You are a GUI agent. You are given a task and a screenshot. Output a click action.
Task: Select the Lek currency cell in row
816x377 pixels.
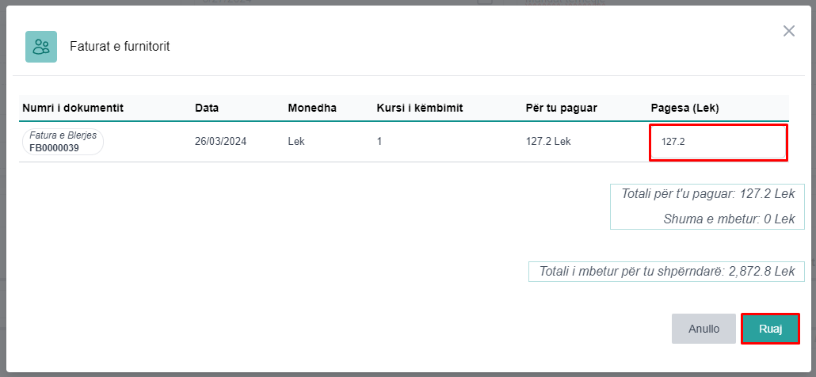[x=296, y=142]
